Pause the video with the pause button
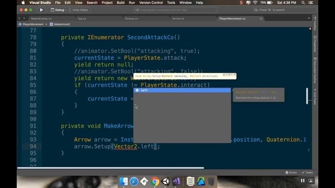This screenshot has height=188, width=335. (x=303, y=181)
